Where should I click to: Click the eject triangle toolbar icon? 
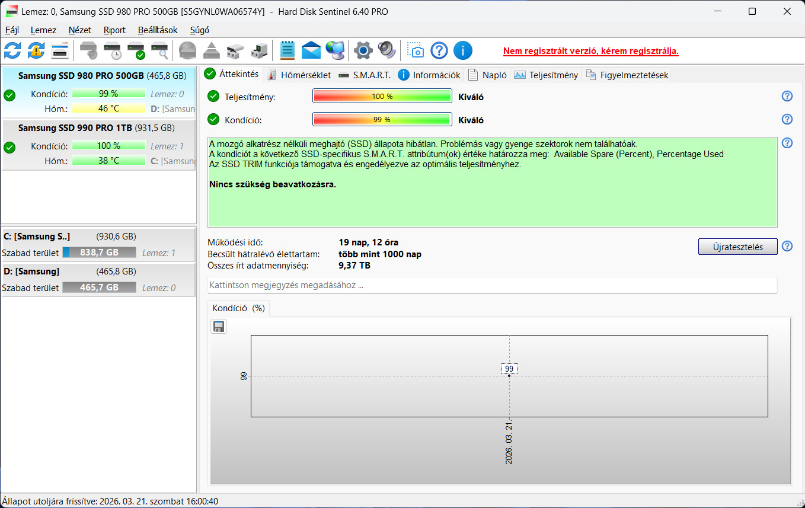click(x=211, y=50)
